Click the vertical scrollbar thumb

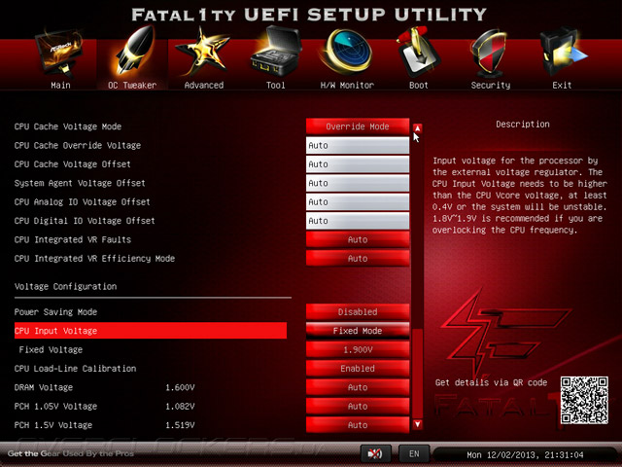[417, 374]
